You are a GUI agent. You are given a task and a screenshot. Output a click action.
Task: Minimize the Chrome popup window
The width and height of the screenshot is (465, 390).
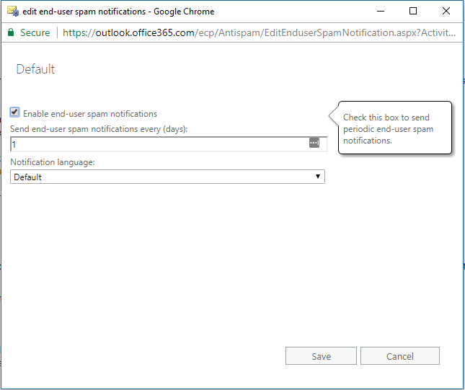pos(381,12)
